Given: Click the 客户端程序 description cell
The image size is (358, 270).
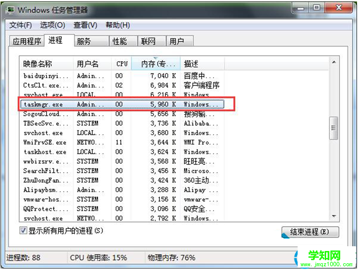Looking at the screenshot, I should [202, 86].
